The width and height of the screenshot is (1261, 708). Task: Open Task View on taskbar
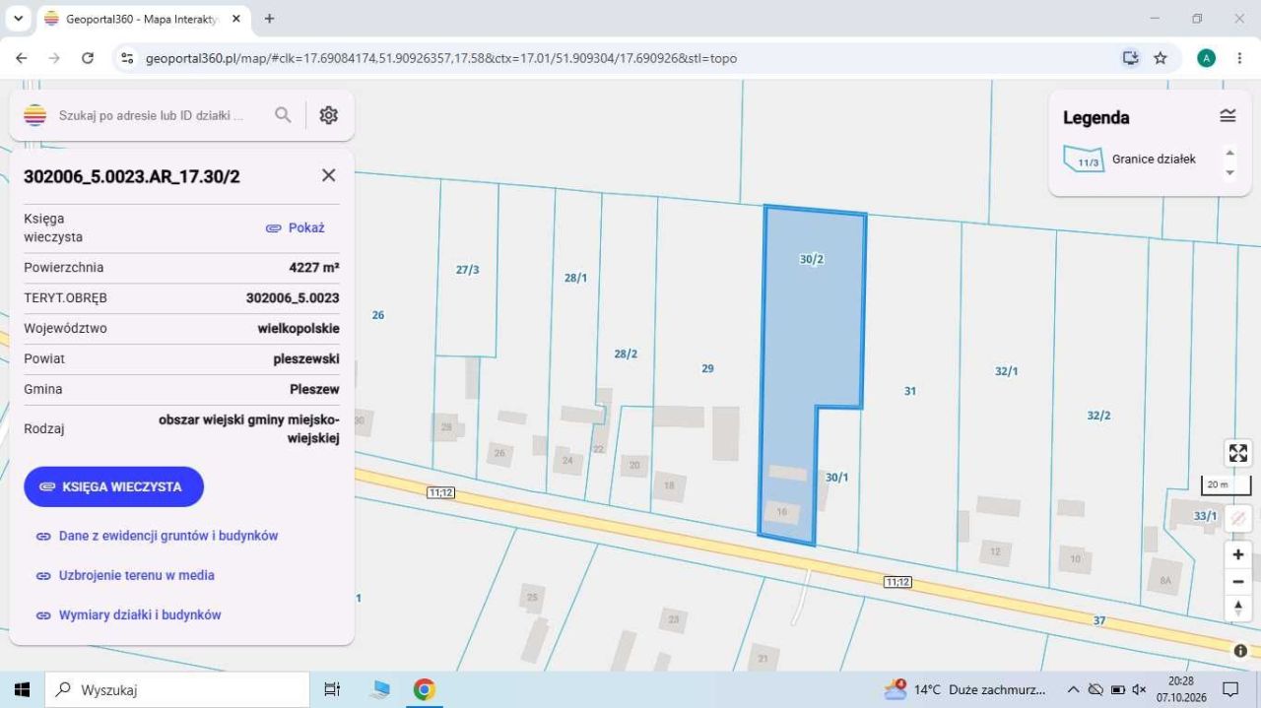[x=332, y=689]
